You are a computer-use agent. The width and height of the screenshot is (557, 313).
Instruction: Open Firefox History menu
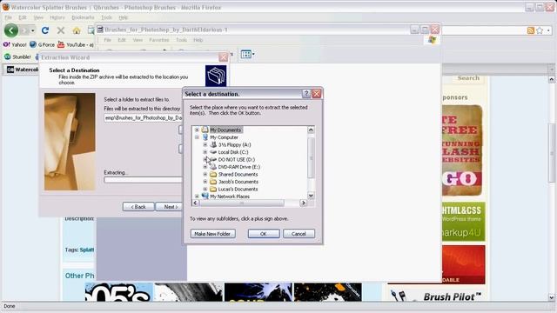57,17
